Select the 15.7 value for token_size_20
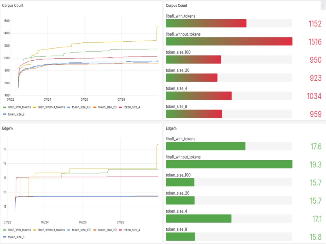 click(x=316, y=201)
